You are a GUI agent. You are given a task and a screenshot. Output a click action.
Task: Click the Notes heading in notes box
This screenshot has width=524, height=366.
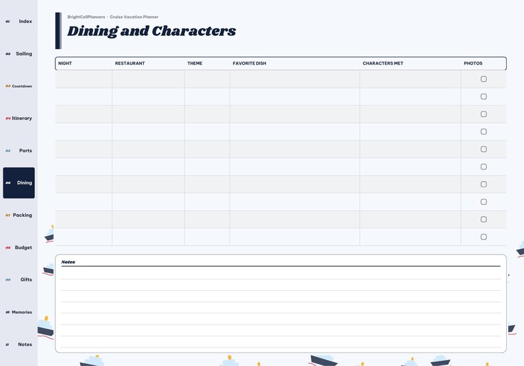point(68,262)
